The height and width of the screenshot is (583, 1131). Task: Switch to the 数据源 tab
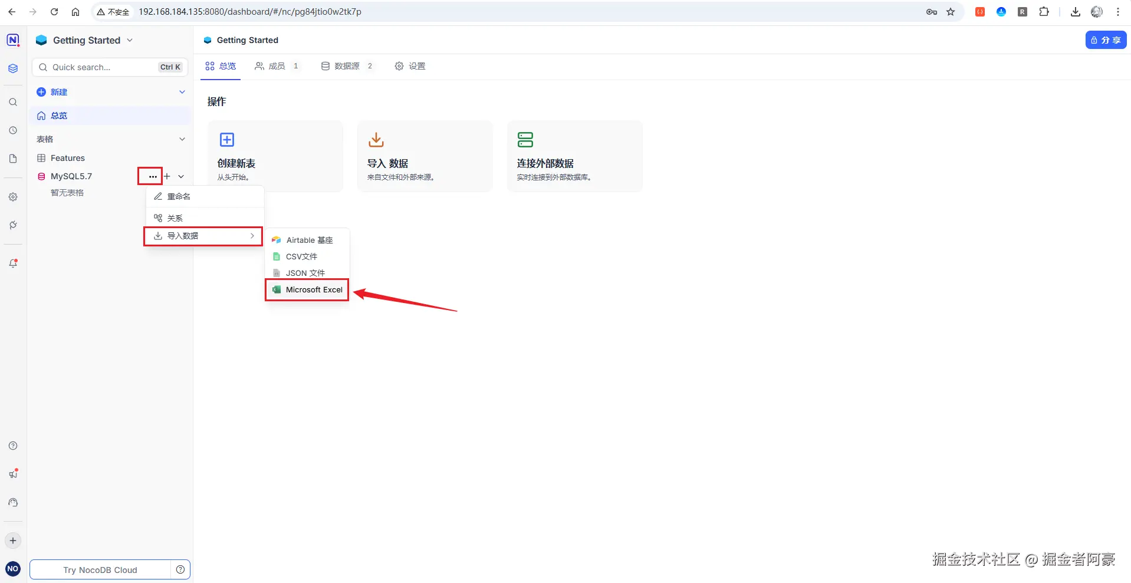(x=347, y=66)
